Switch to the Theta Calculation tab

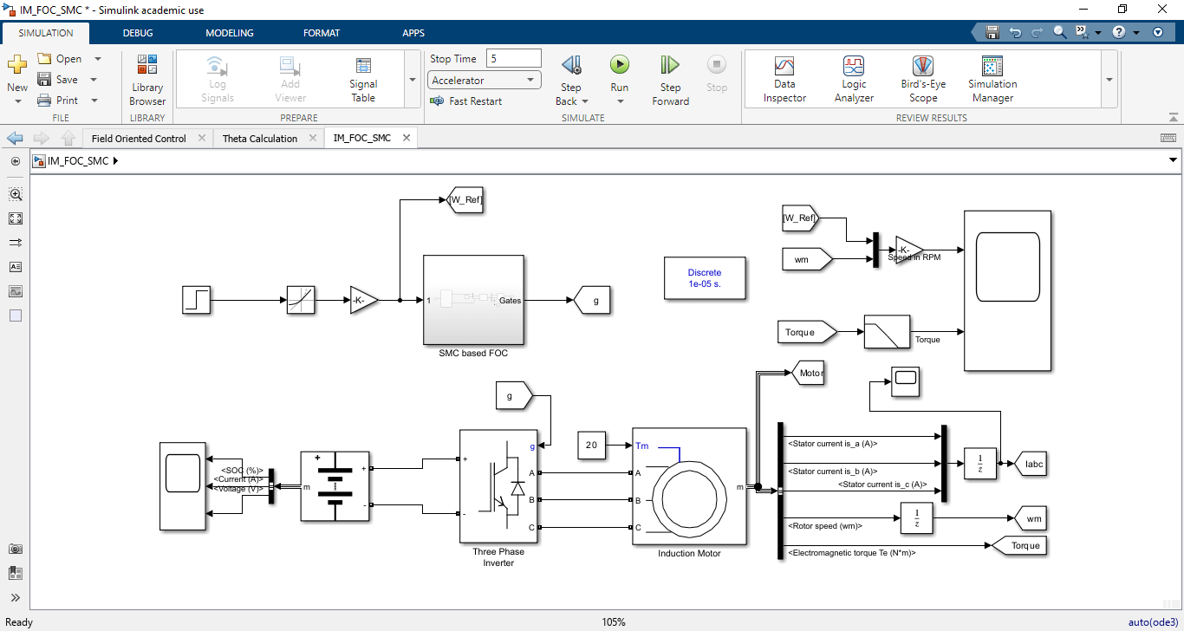click(x=262, y=137)
